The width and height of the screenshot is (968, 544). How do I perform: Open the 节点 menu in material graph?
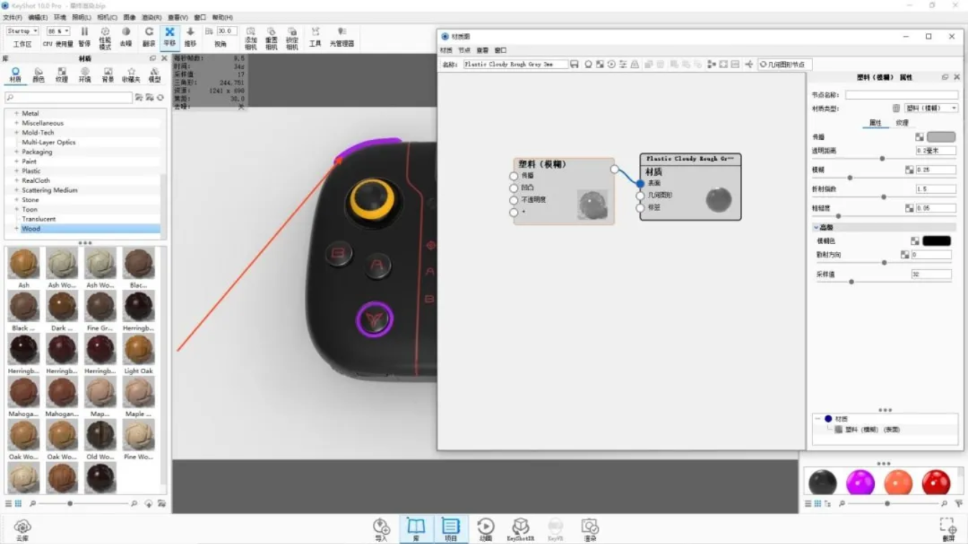(464, 50)
